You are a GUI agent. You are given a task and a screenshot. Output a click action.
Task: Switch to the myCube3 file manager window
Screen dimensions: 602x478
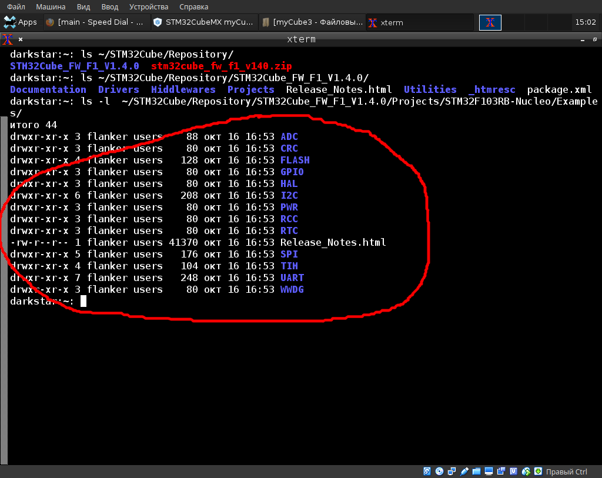(312, 22)
